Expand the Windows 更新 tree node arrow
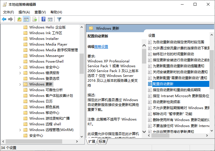The height and width of the screenshot is (151, 215). click(20, 84)
